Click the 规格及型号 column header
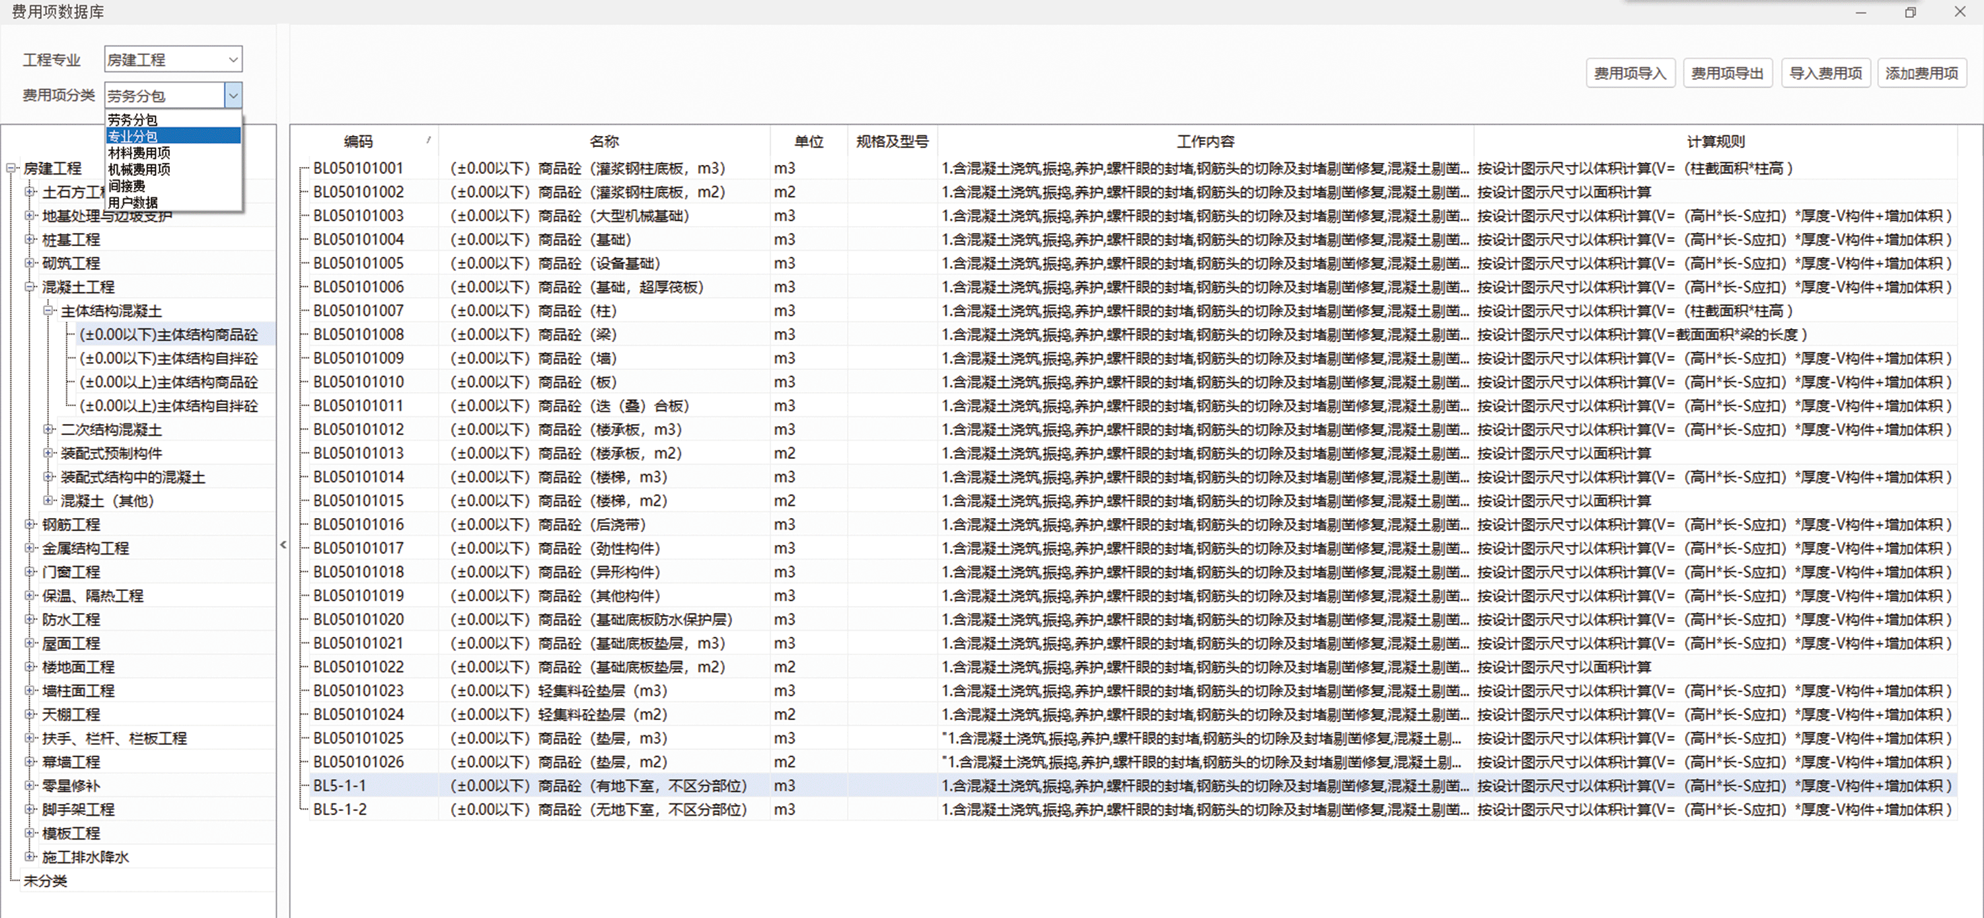1984x918 pixels. point(893,142)
